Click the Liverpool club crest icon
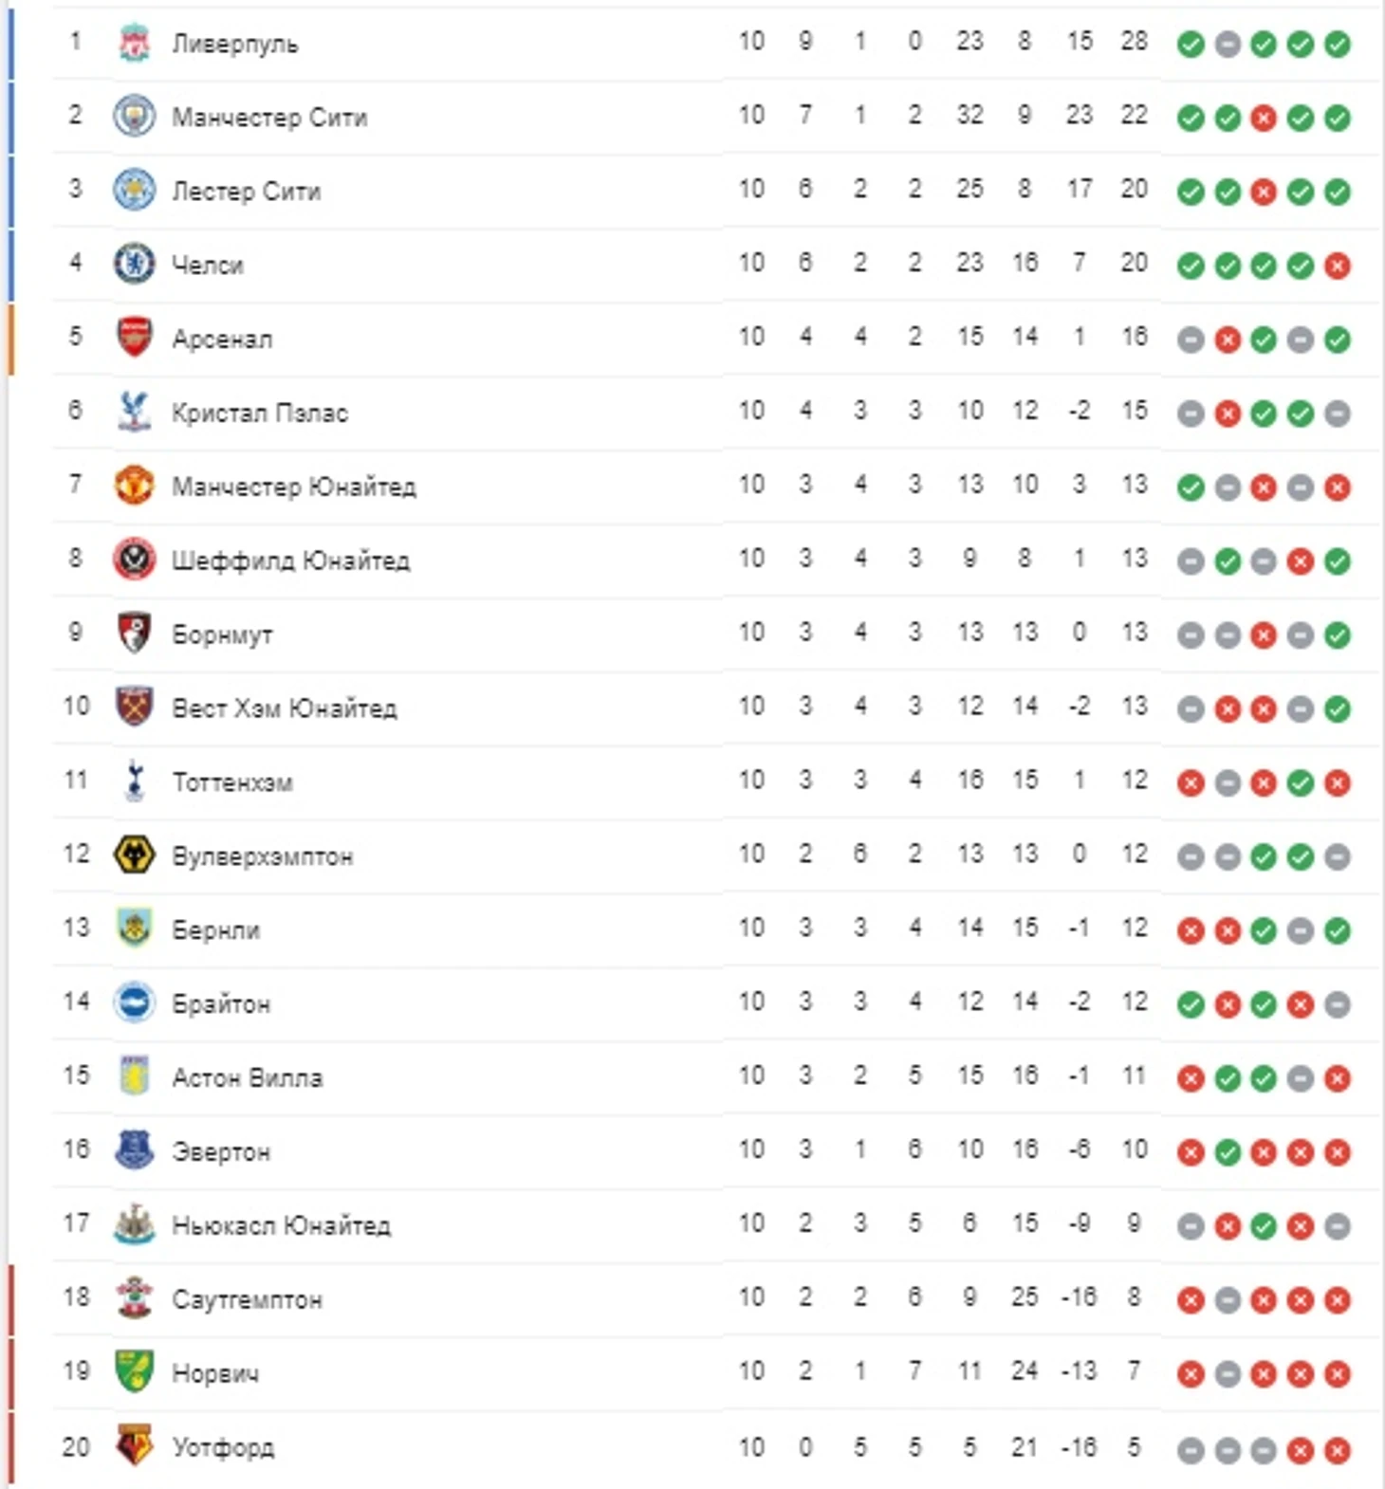1385x1489 pixels. click(x=134, y=44)
